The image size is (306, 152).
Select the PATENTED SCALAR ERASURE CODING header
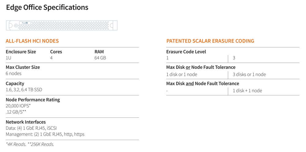tap(210, 41)
